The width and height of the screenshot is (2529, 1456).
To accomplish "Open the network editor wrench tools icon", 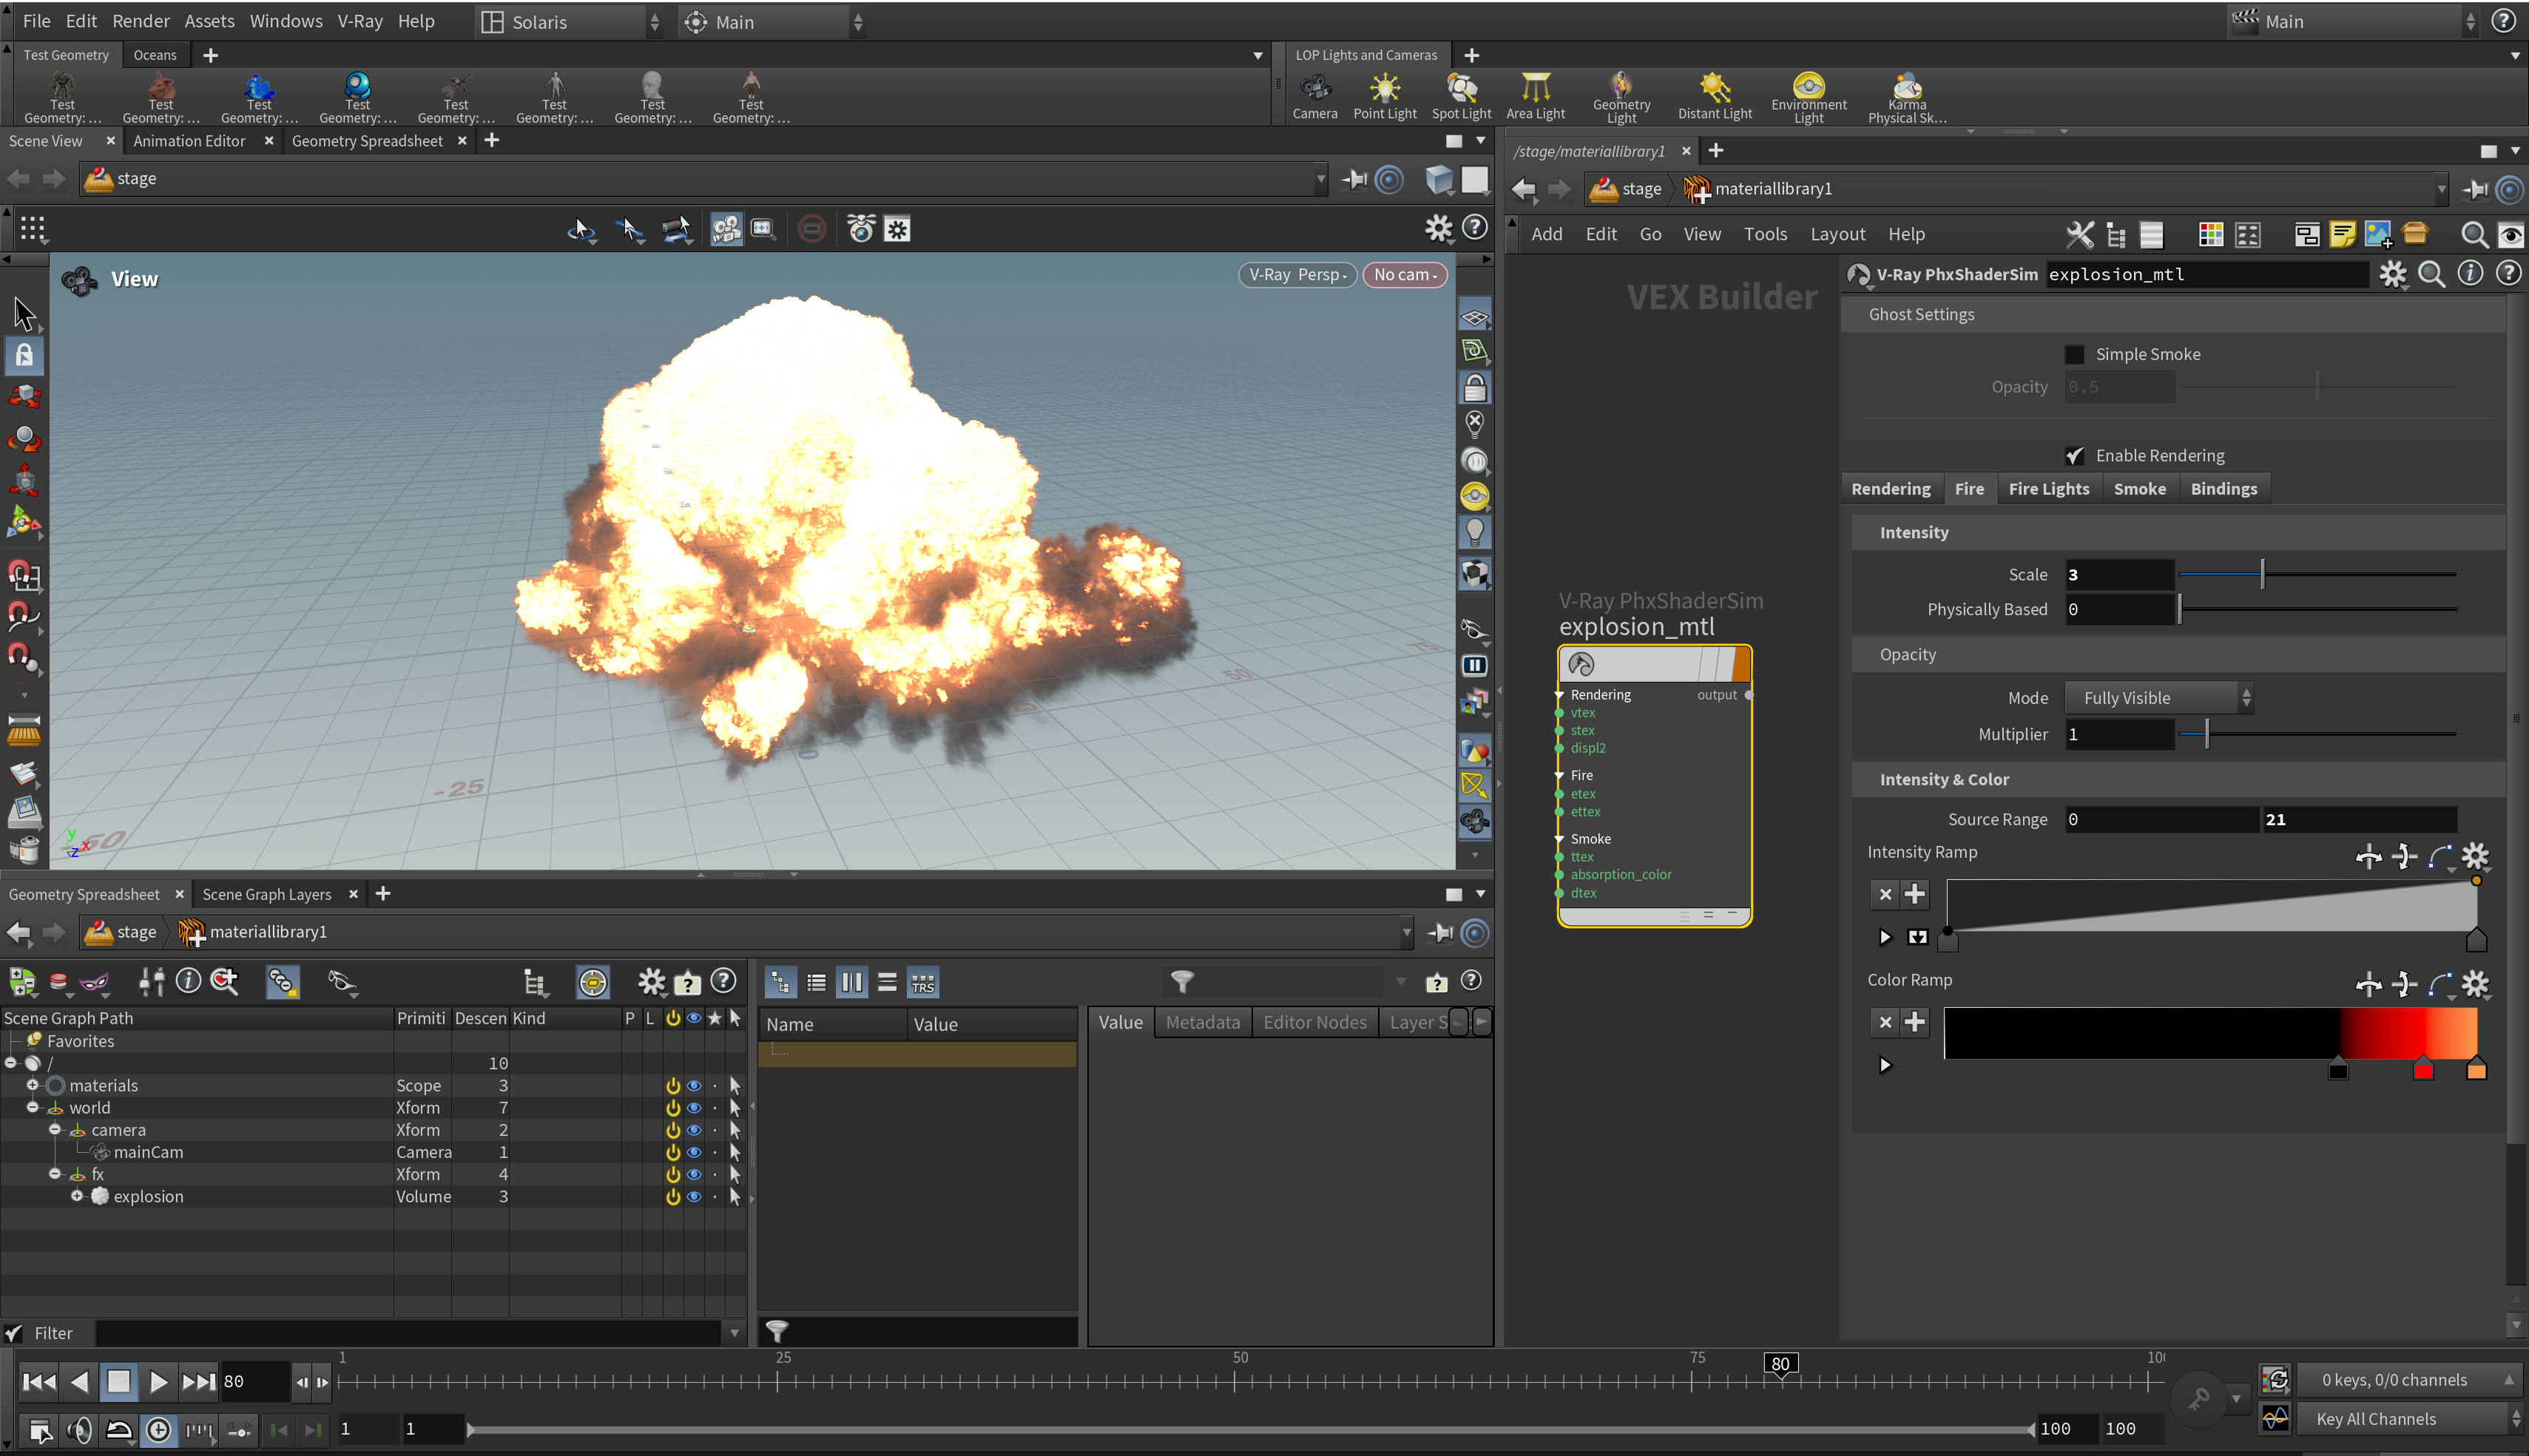I will click(2079, 235).
